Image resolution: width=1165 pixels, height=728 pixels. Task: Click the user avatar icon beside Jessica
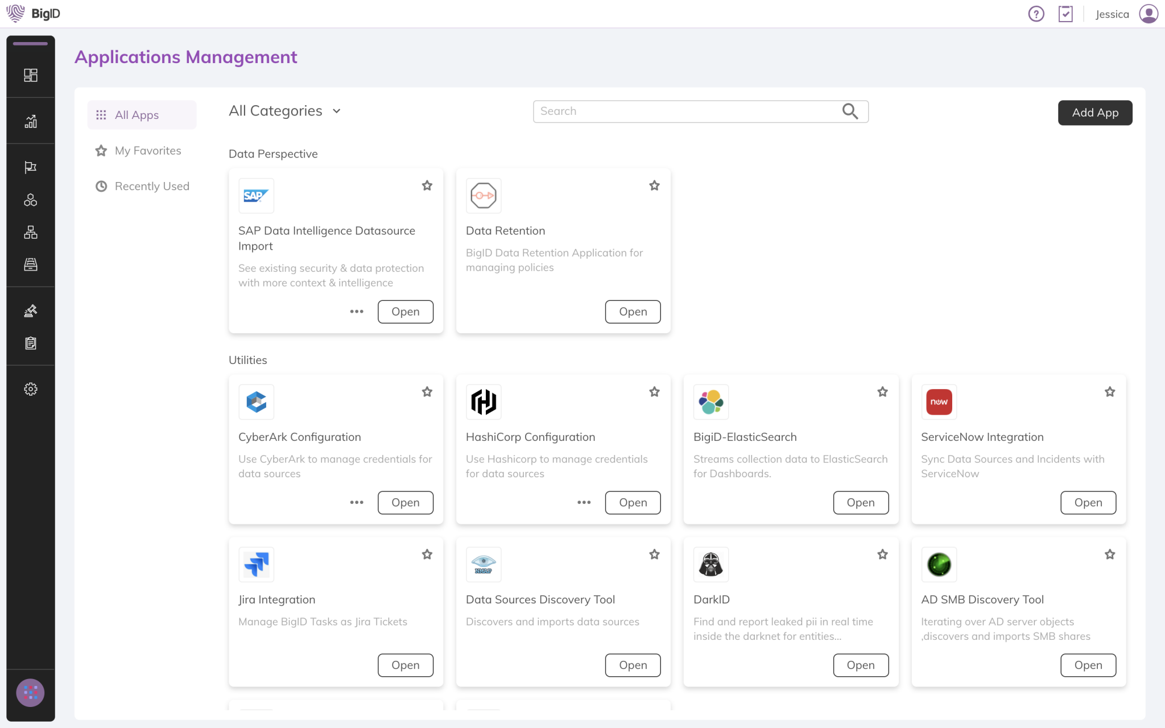pyautogui.click(x=1149, y=14)
